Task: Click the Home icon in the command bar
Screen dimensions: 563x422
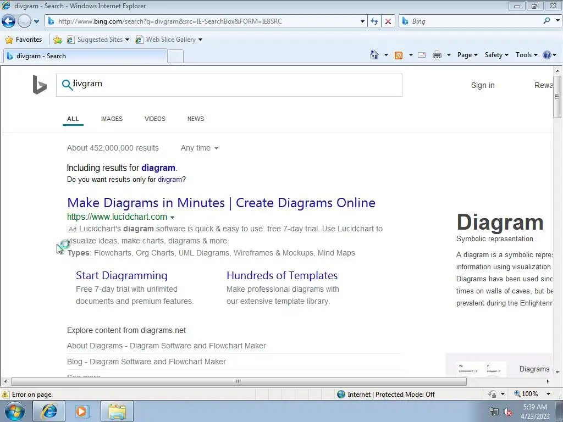Action: click(x=374, y=55)
